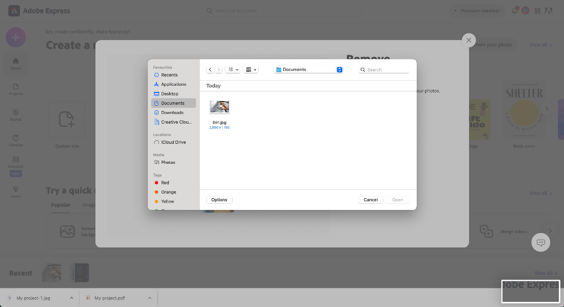Viewport: 564px width, 307px height.
Task: Open icon view options dropdown
Action: (x=233, y=69)
